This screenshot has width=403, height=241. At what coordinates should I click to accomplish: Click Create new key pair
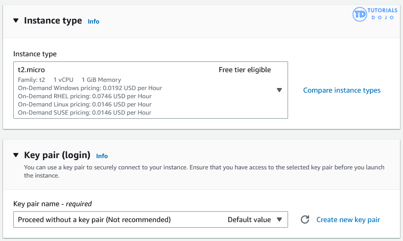(348, 220)
